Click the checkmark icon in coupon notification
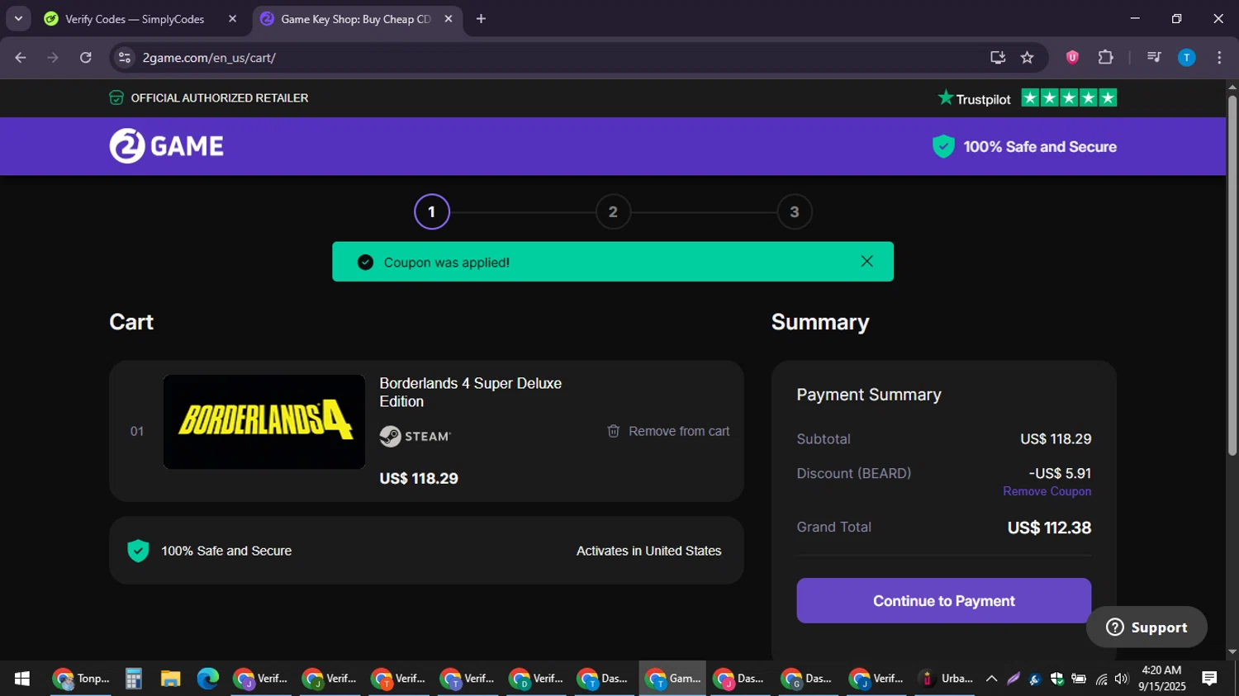 365,263
